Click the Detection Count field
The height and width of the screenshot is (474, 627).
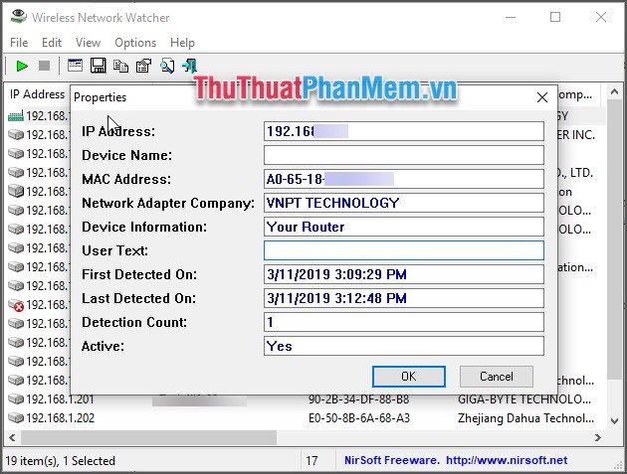coord(404,322)
